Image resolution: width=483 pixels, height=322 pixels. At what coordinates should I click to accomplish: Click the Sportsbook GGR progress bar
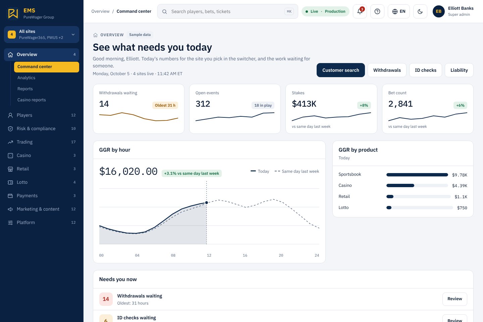pyautogui.click(x=417, y=175)
